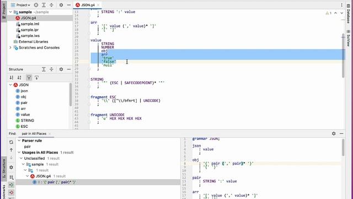
Task: Click the locate/select opened file icon
Action: click(36, 5)
